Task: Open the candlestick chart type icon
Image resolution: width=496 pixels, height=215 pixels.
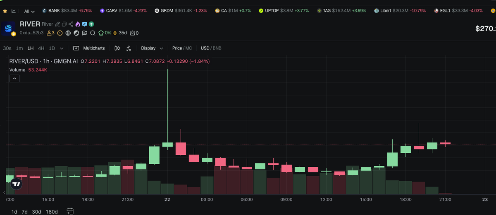Action: pyautogui.click(x=117, y=48)
